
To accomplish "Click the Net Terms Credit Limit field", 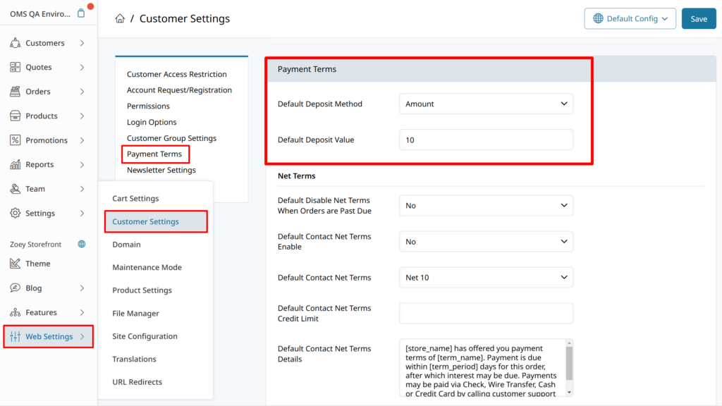I will (487, 313).
